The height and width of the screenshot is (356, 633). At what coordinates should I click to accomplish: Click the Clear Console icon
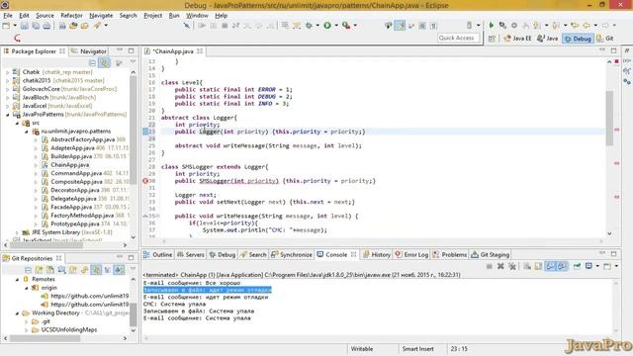(527, 266)
